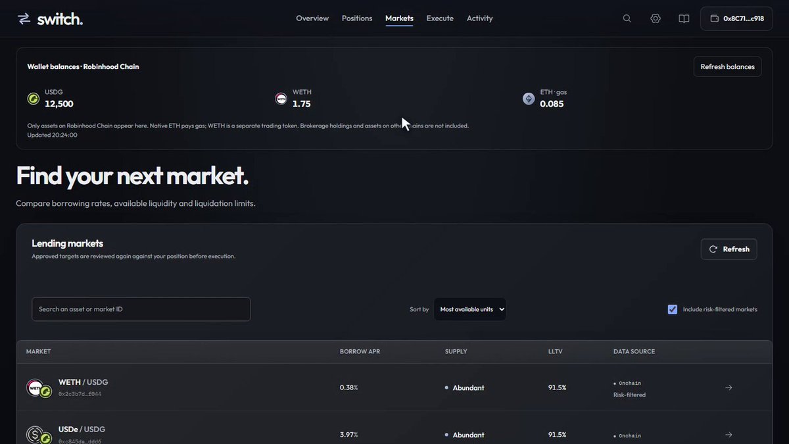Image resolution: width=789 pixels, height=444 pixels.
Task: Click the BORROW APR column header
Action: pos(360,351)
